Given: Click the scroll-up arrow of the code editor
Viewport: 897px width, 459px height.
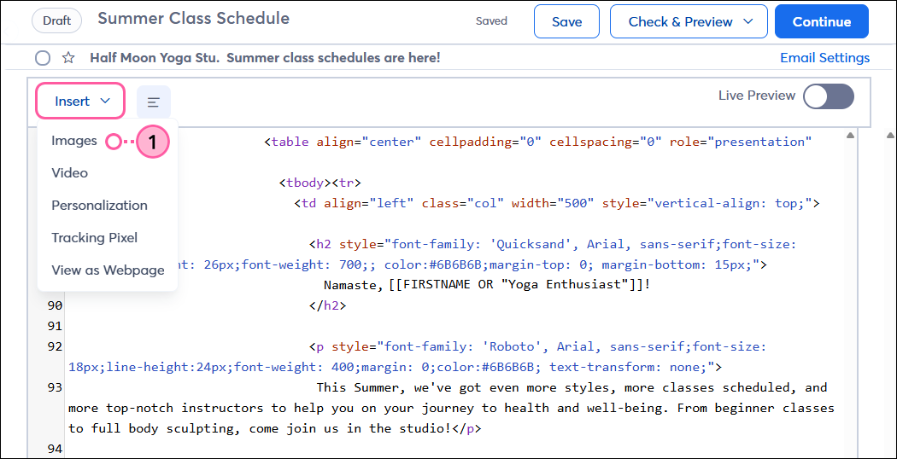Looking at the screenshot, I should point(850,136).
